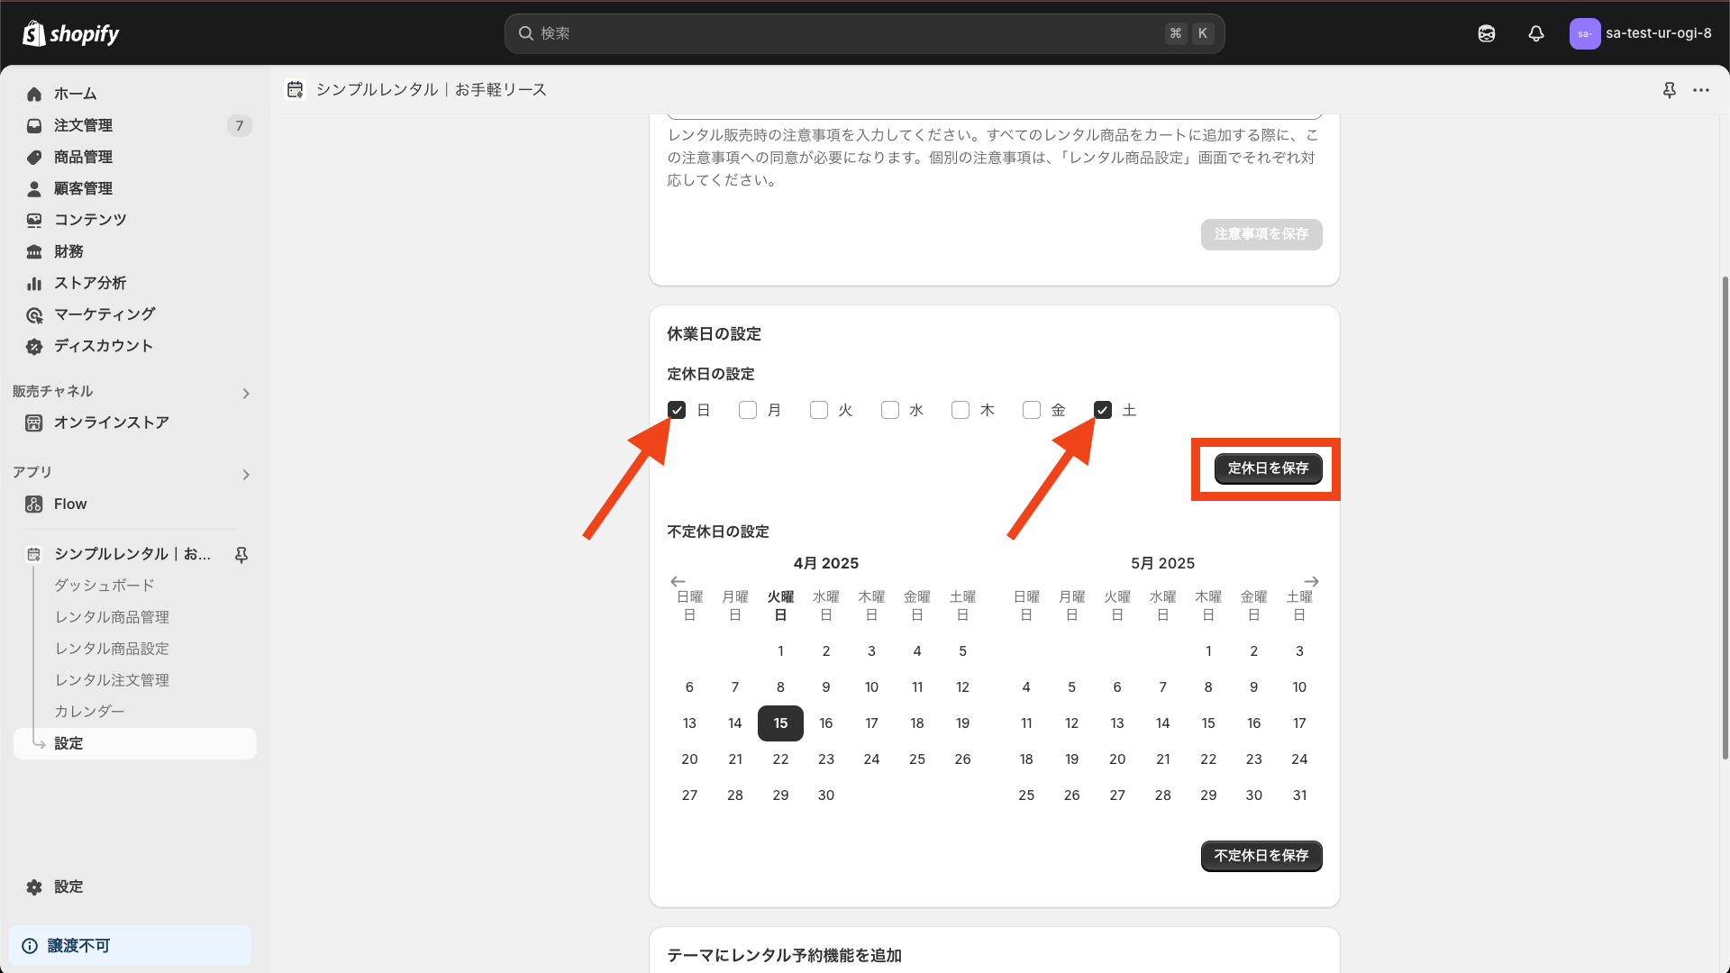The image size is (1730, 973).
Task: Expand the 販売チャネル section chevron
Action: click(246, 394)
